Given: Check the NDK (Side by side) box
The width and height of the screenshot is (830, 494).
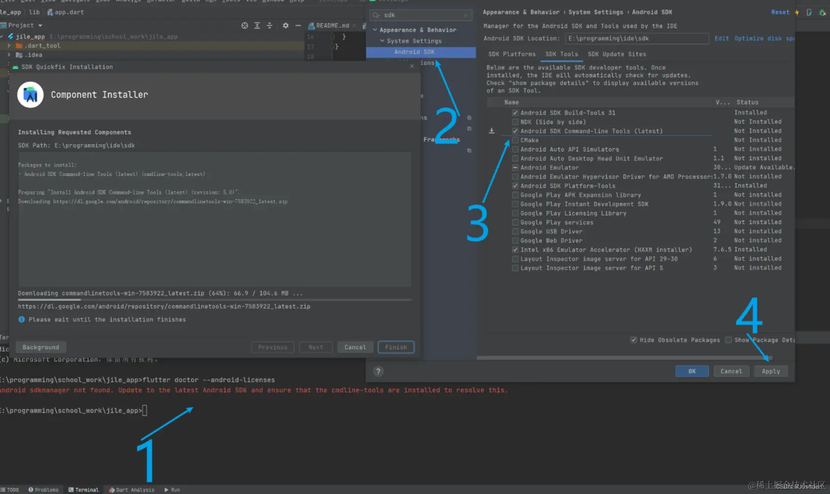Looking at the screenshot, I should click(x=515, y=122).
